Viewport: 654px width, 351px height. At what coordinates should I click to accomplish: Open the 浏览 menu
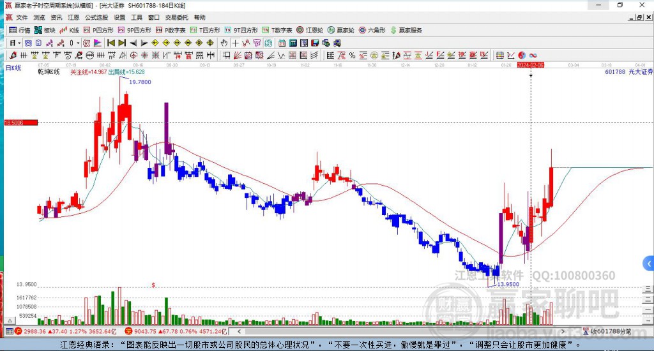pyautogui.click(x=39, y=17)
